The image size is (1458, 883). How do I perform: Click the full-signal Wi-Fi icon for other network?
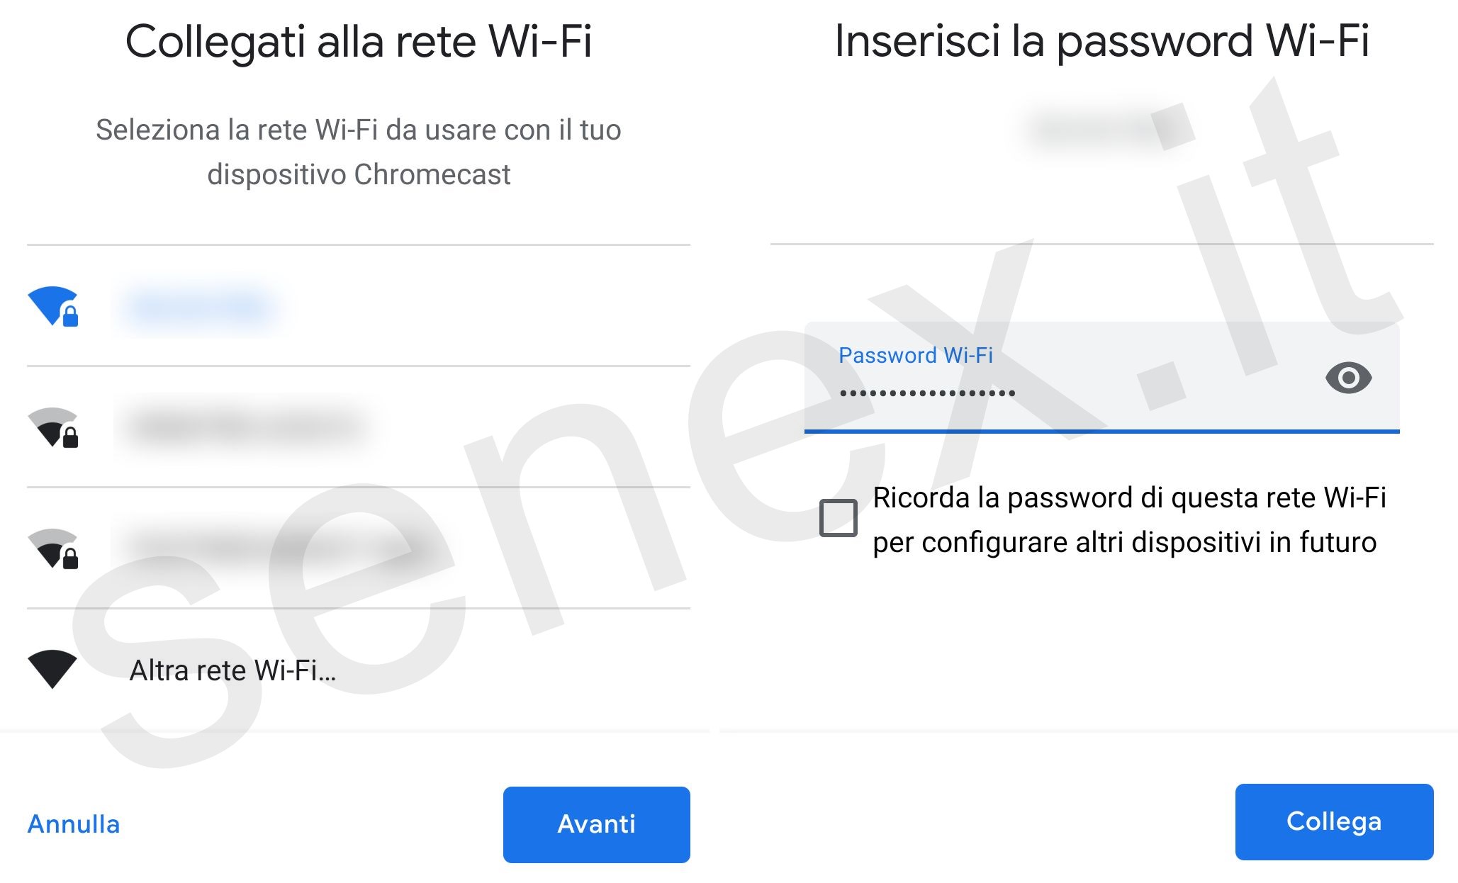52,668
